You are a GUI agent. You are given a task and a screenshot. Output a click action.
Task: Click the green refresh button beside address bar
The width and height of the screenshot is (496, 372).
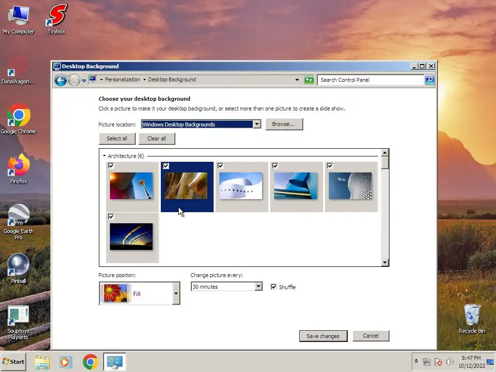pos(309,80)
